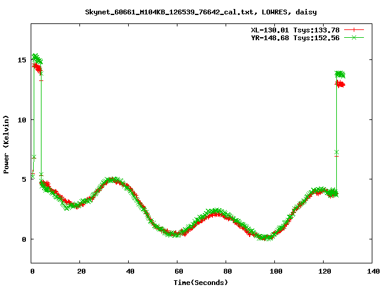Viewport: 385px width, 288px height.
Task: Click x-axis tick label 20
Action: (x=81, y=271)
